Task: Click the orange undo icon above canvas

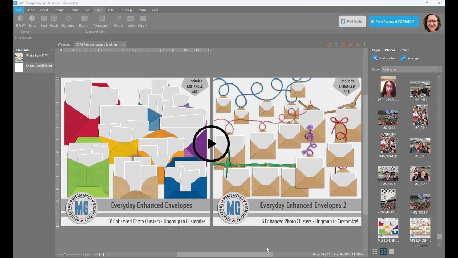Action: 329,45
